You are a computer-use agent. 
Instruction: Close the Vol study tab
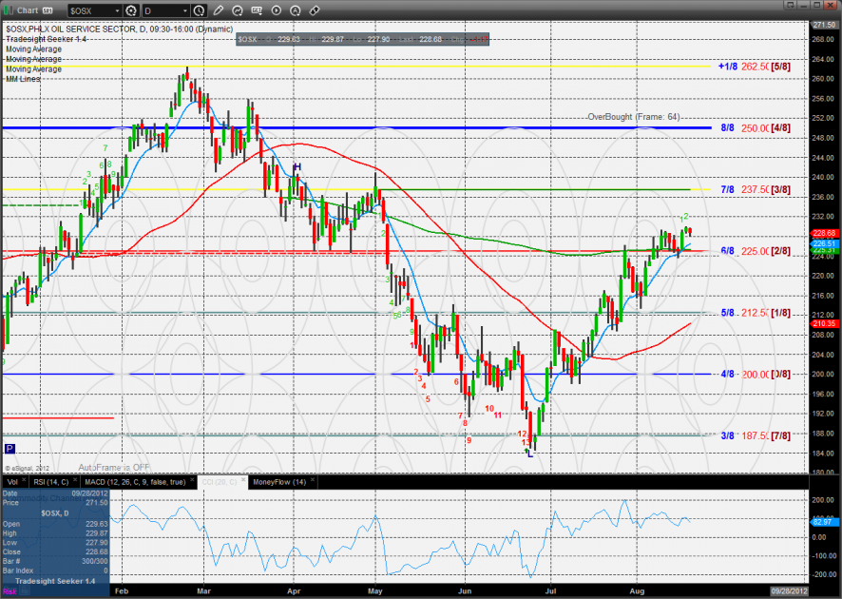pyautogui.click(x=24, y=479)
